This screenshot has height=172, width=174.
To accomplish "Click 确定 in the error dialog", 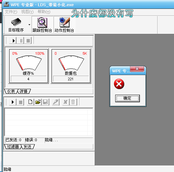I will pos(127,98).
